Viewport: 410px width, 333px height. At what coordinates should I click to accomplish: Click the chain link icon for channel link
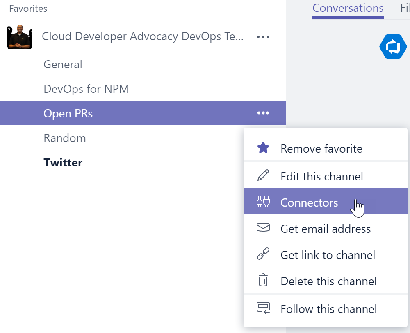(x=263, y=254)
